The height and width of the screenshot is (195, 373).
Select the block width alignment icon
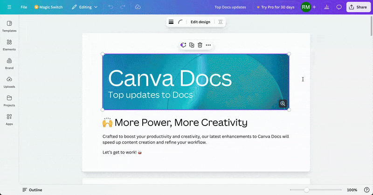point(221,22)
